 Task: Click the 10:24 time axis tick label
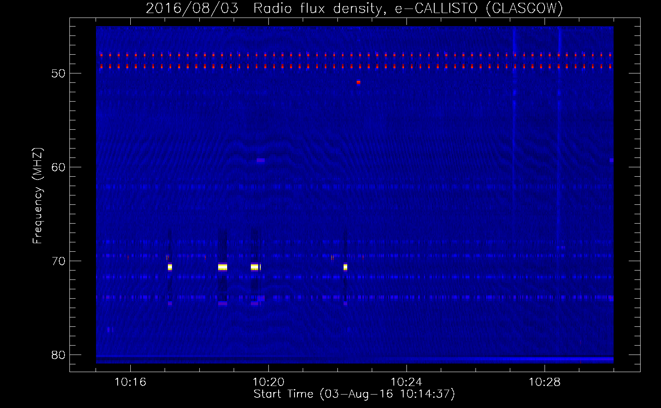coord(406,382)
